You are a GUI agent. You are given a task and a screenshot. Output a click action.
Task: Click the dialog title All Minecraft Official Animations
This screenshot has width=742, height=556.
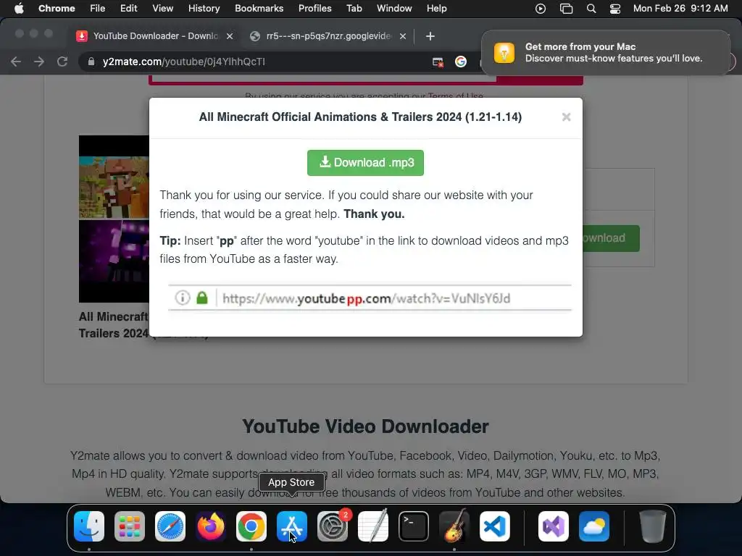(360, 117)
